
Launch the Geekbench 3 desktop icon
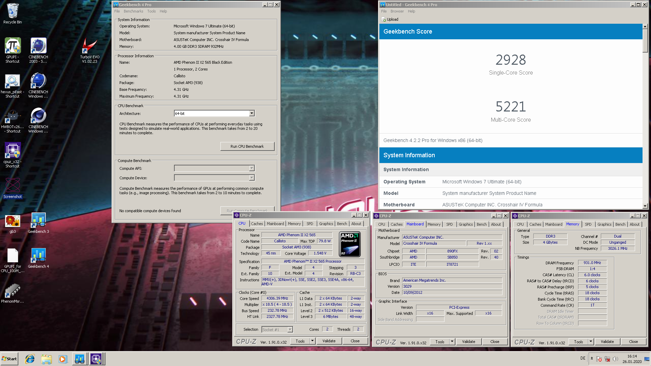point(38,223)
